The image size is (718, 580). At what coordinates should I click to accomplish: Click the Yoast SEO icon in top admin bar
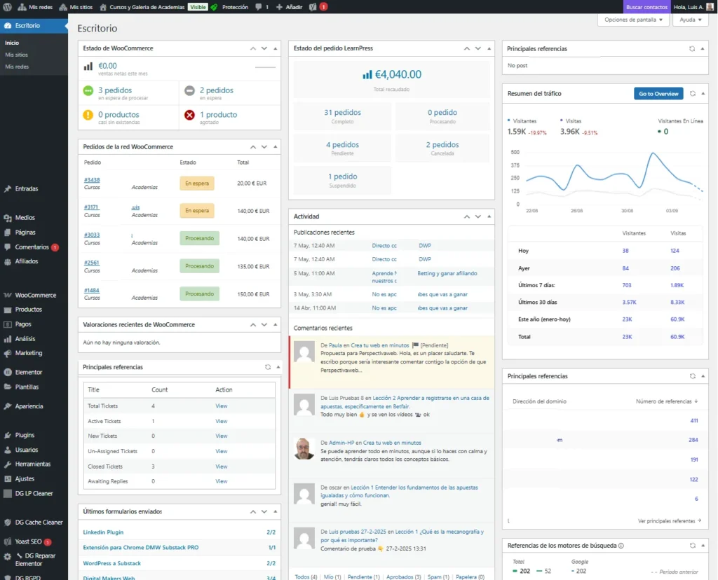click(313, 7)
